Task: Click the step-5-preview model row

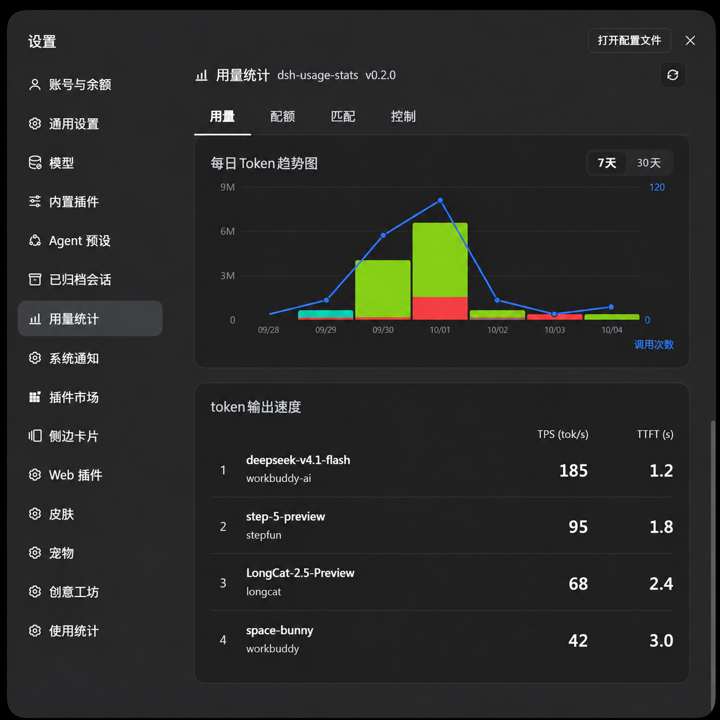Action: coord(442,526)
